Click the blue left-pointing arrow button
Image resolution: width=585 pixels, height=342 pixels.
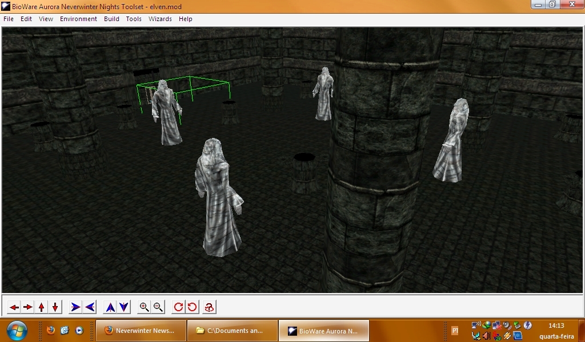90,307
